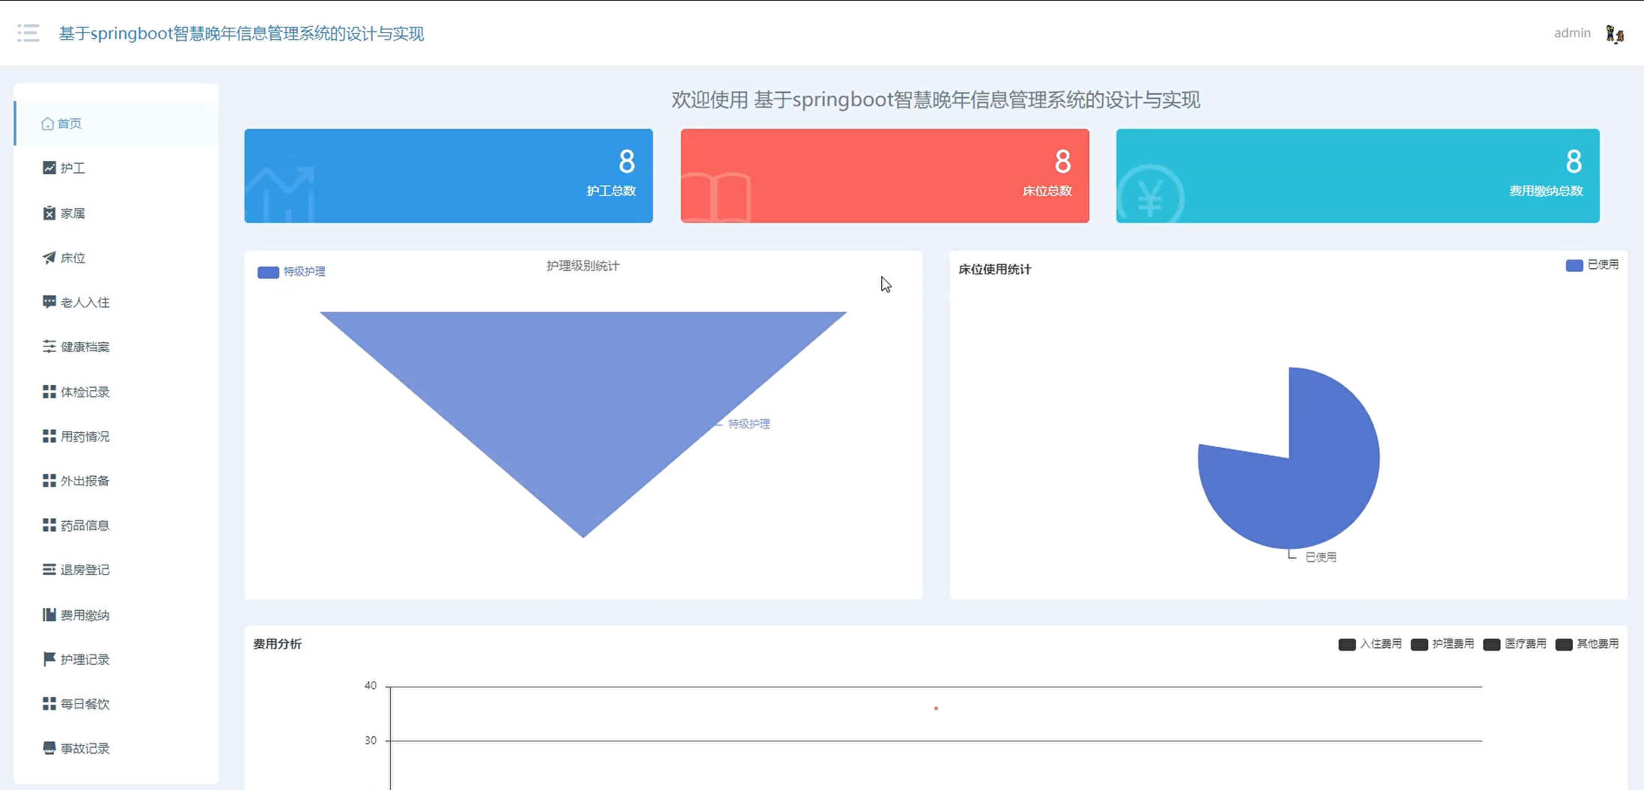Open the 床位 menu item

tap(116, 258)
